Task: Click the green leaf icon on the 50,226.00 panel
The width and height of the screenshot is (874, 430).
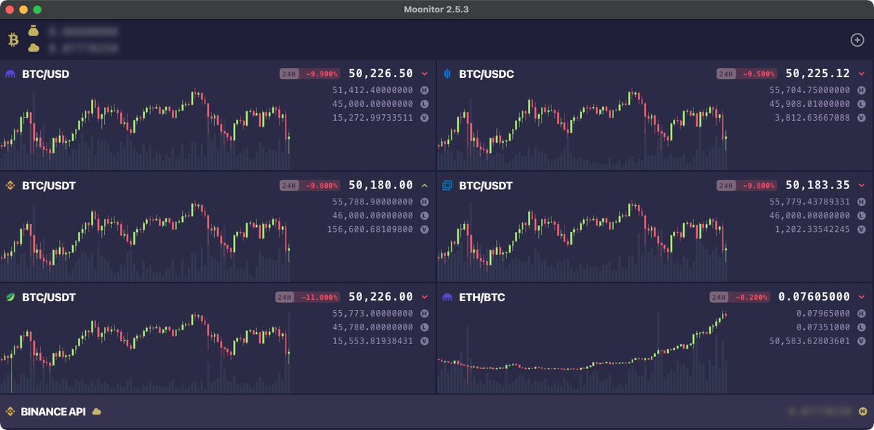Action: (x=10, y=298)
